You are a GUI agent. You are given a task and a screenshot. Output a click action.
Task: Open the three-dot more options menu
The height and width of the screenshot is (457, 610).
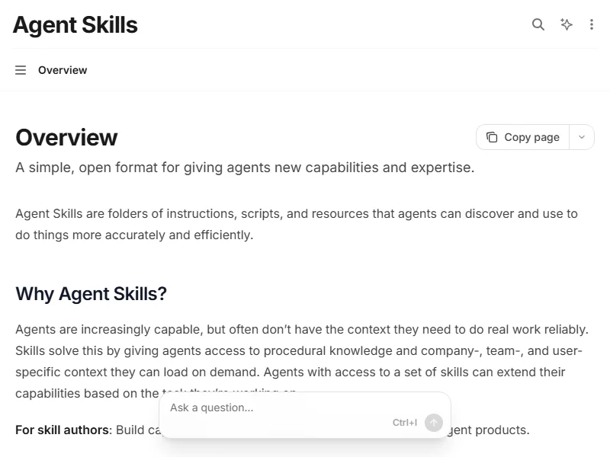(592, 24)
